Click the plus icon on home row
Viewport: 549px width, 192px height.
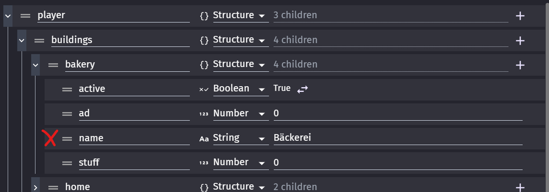tap(520, 187)
